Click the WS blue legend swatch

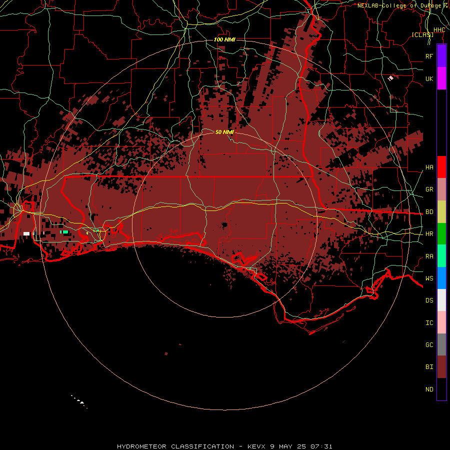coord(441,278)
